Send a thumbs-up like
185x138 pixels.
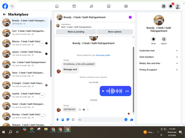(x=132, y=119)
